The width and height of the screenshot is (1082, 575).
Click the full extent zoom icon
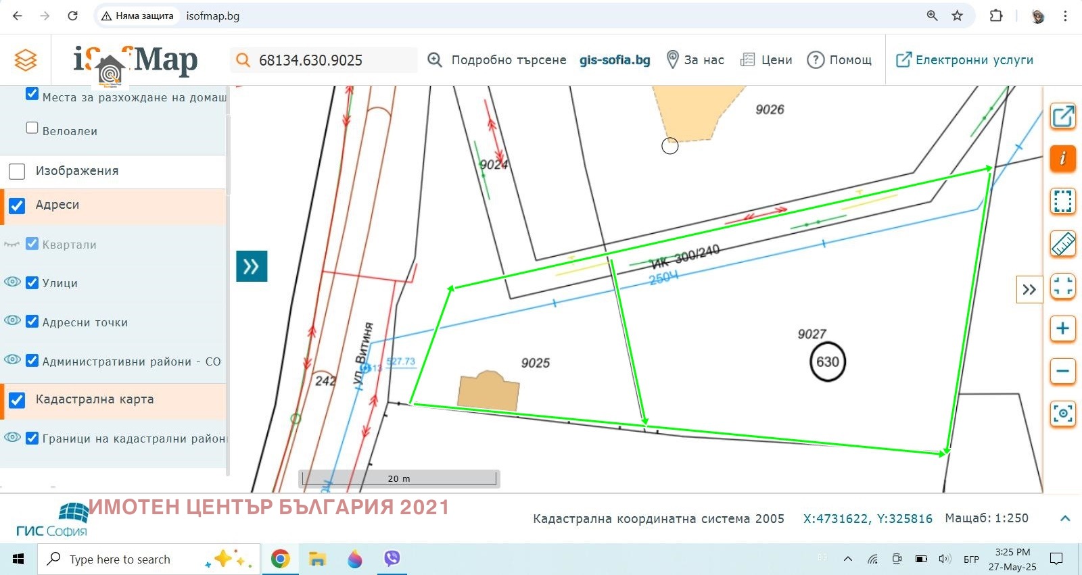point(1062,286)
